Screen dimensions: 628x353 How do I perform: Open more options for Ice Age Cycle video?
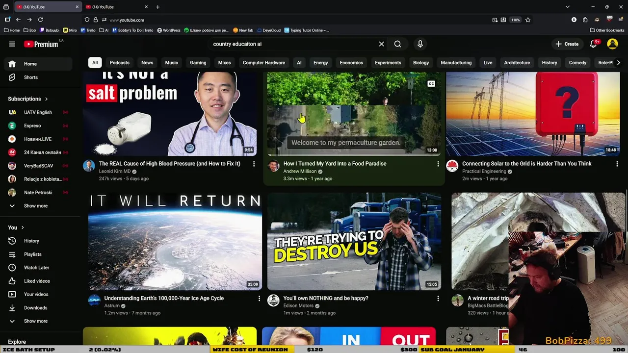[x=259, y=298]
